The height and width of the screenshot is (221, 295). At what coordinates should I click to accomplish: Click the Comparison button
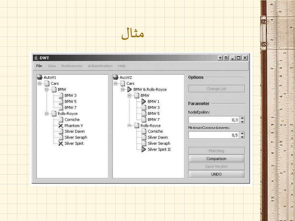pos(216,159)
